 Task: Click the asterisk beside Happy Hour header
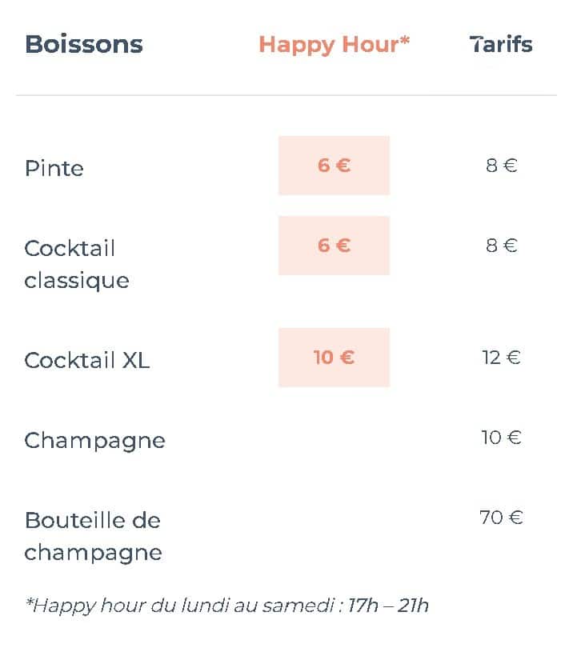[405, 41]
